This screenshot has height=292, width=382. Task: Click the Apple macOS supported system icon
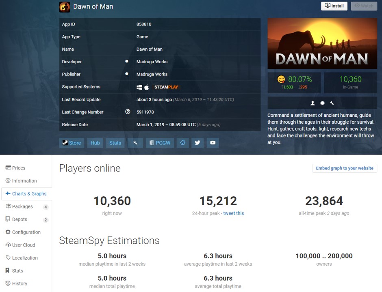[x=147, y=87]
